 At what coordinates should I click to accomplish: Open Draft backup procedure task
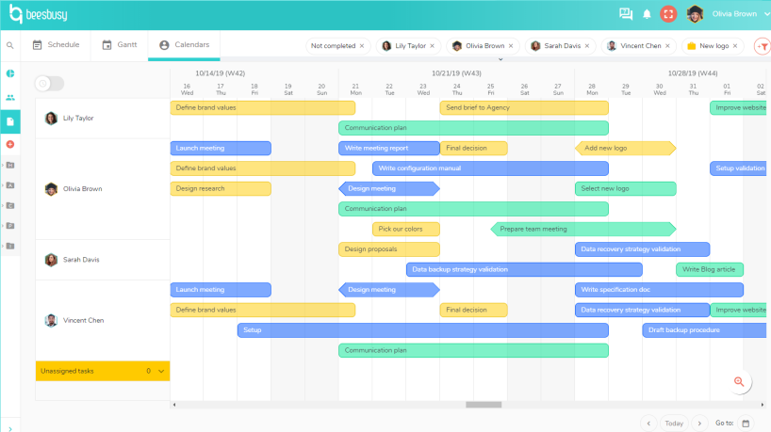coord(704,330)
